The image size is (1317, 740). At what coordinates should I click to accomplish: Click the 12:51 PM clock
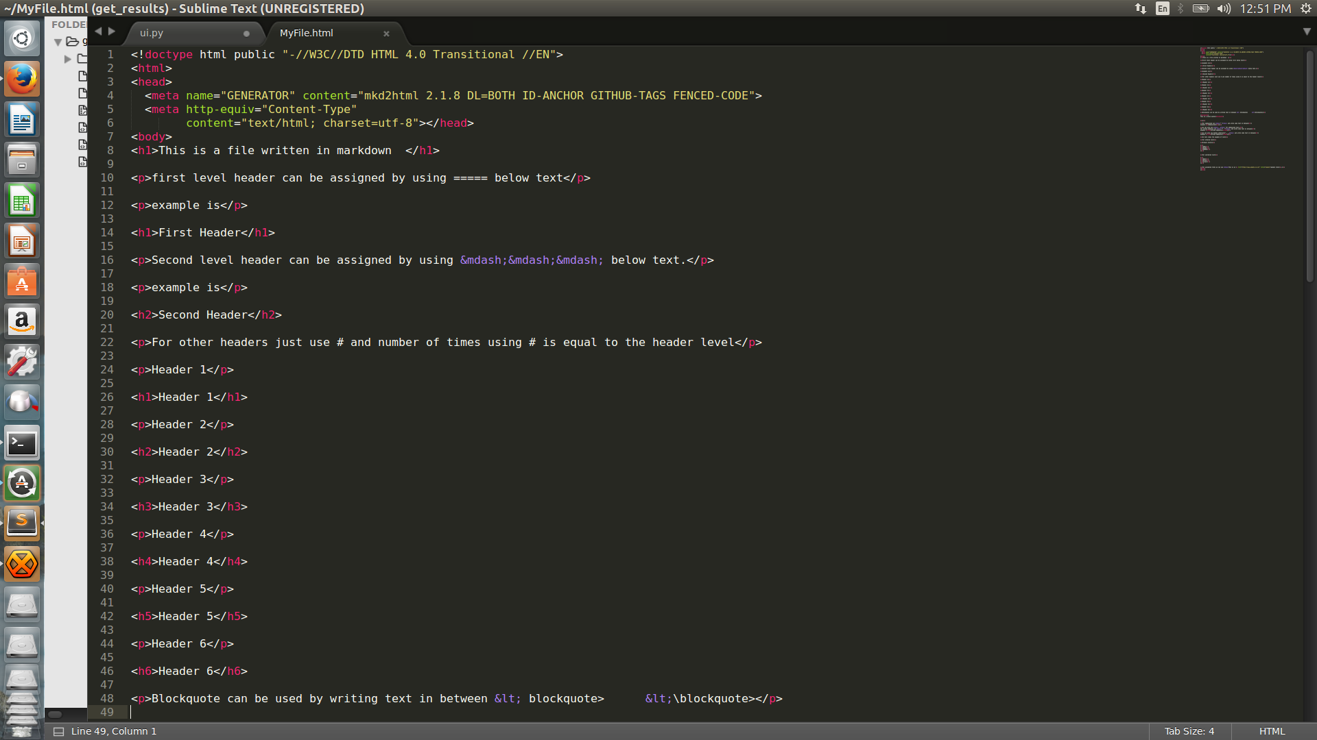pyautogui.click(x=1266, y=8)
